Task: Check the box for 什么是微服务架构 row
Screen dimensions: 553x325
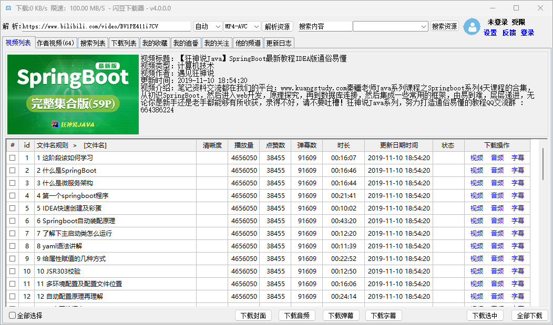Action: [x=12, y=183]
